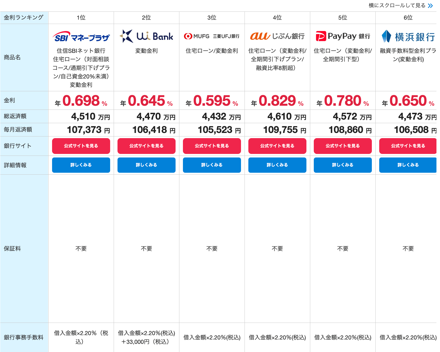Open 公式サイトを見る for PayPay Bank
This screenshot has width=440, height=352.
click(x=343, y=146)
